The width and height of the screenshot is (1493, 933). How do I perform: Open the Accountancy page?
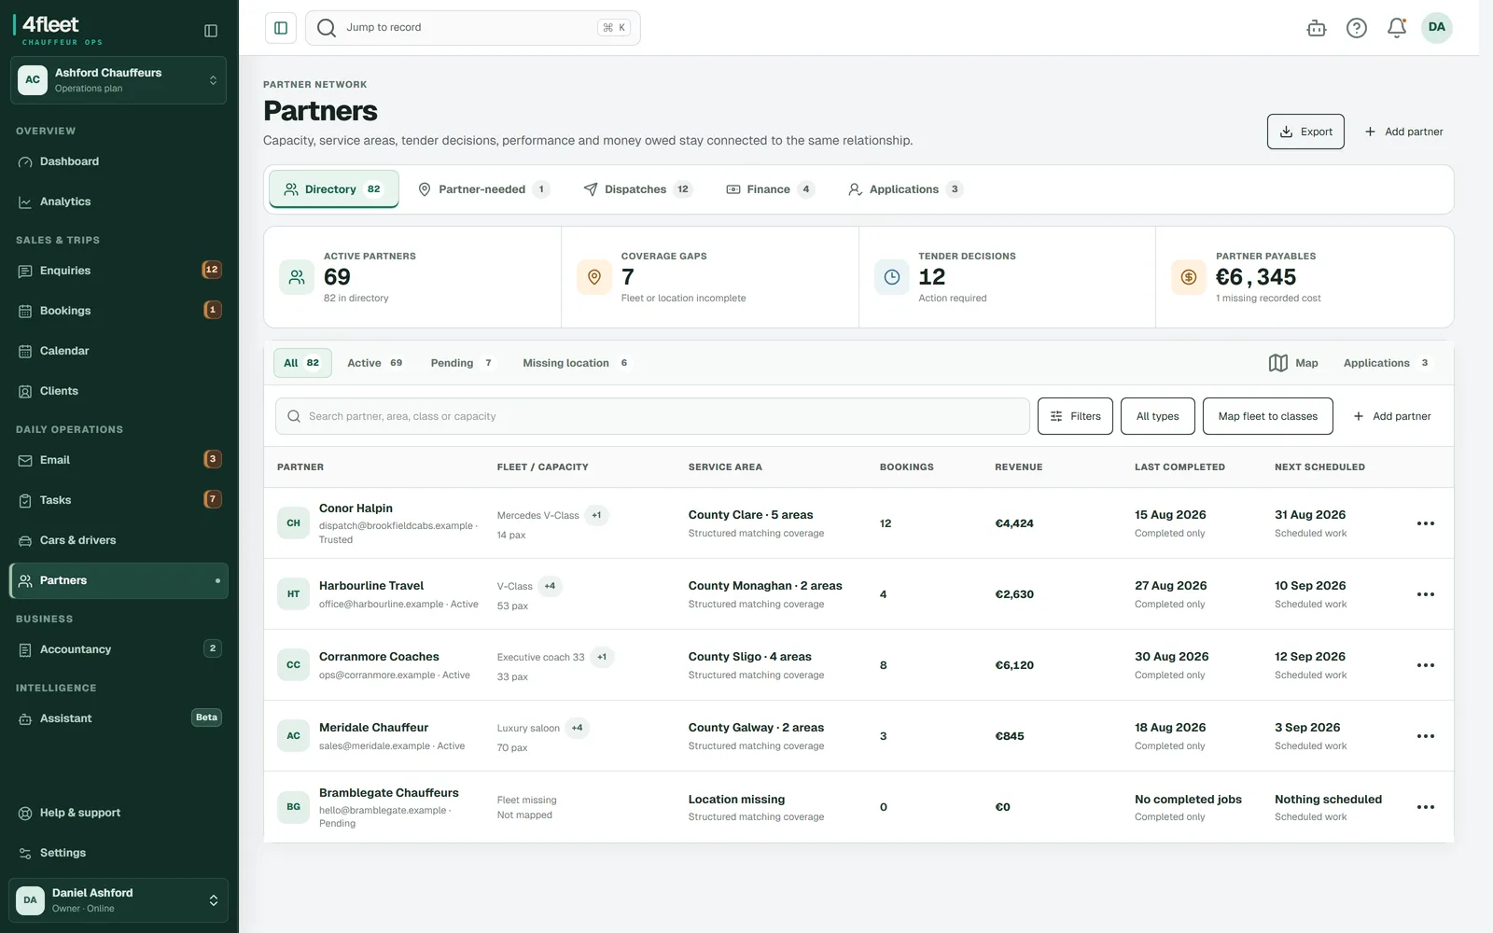click(x=119, y=649)
